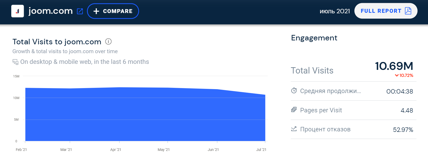
Task: Click the 10.69M total visits value
Action: click(x=394, y=66)
